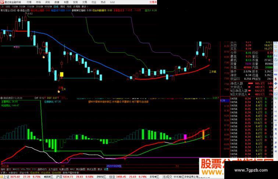Click the main chart indicator gear icon
This screenshot has width=278, height=179.
(18, 10)
